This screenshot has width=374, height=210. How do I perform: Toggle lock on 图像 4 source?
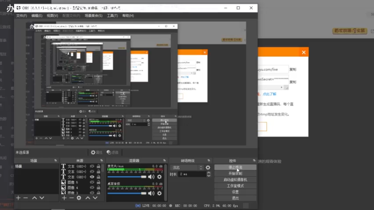(99, 188)
